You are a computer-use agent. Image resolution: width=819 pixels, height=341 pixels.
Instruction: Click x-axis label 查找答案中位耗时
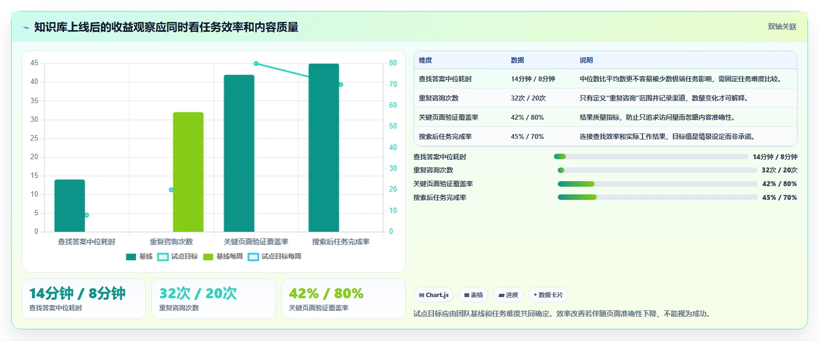(86, 242)
